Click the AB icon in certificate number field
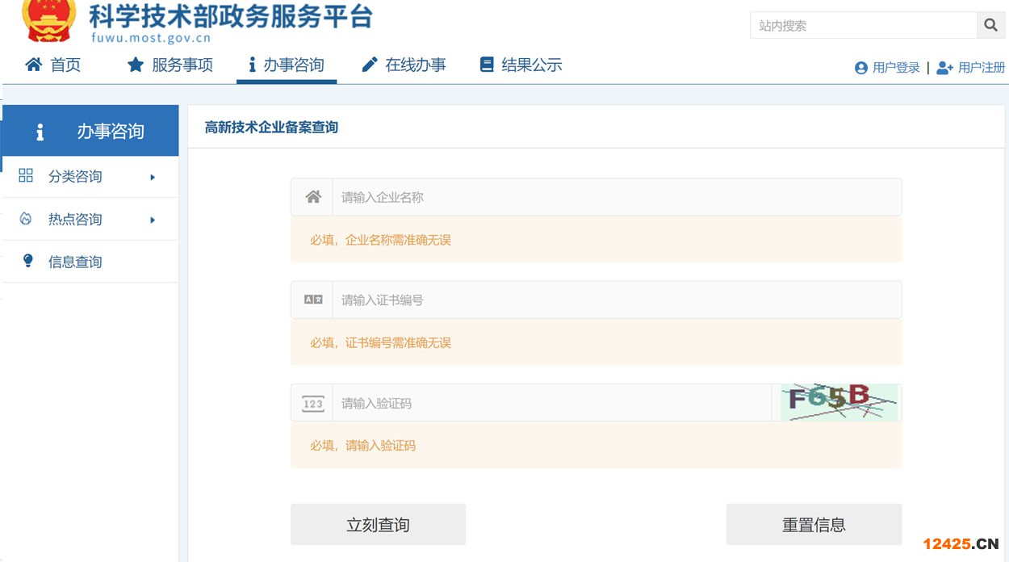Image resolution: width=1009 pixels, height=562 pixels. 313,300
